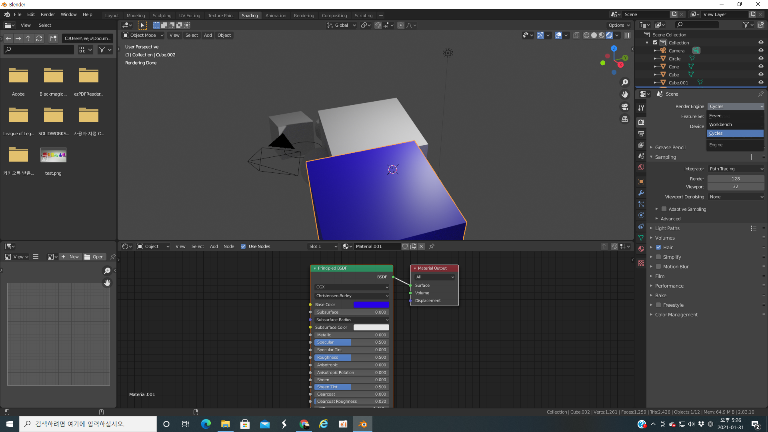
Task: Hide the Camera object in outliner
Action: pos(761,50)
